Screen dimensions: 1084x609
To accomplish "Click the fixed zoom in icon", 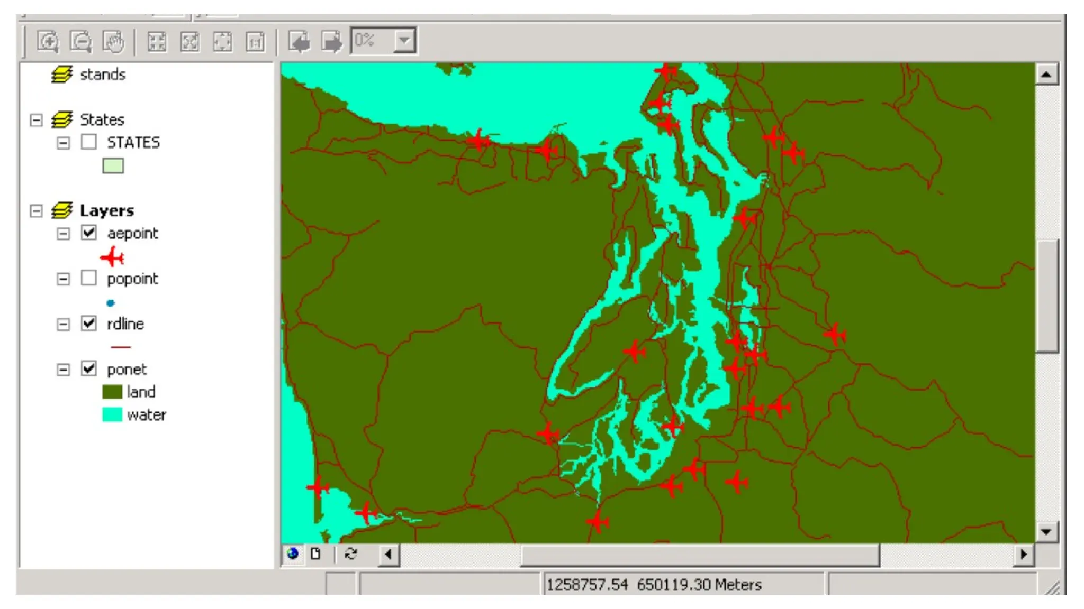I will click(157, 41).
